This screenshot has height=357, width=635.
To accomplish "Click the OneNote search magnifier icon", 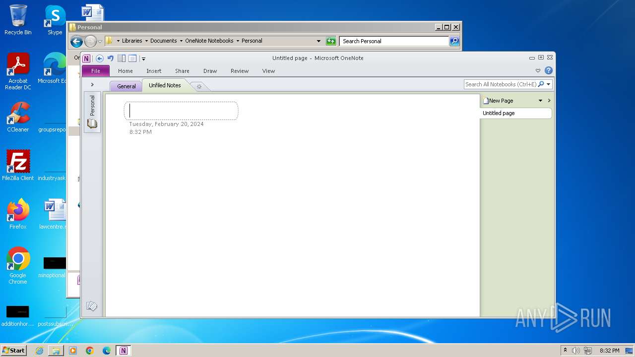I will [x=541, y=84].
